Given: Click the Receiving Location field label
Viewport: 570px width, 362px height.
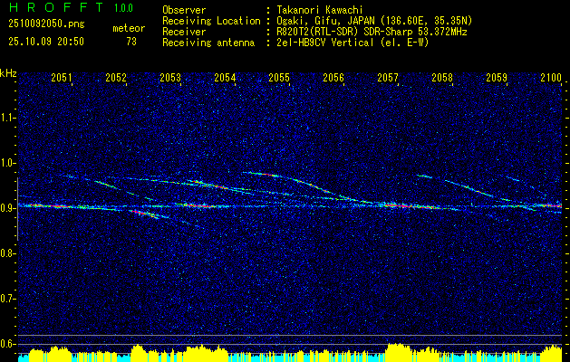Looking at the screenshot, I should [211, 21].
